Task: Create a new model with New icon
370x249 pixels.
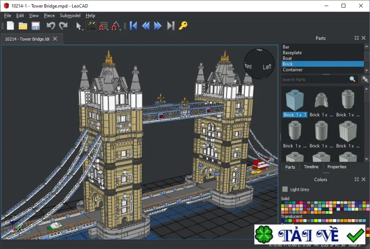Action: 10,26
